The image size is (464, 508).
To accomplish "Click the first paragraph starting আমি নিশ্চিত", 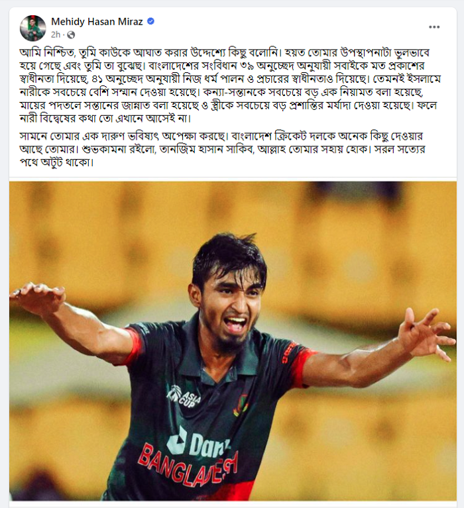I will pos(230,85).
